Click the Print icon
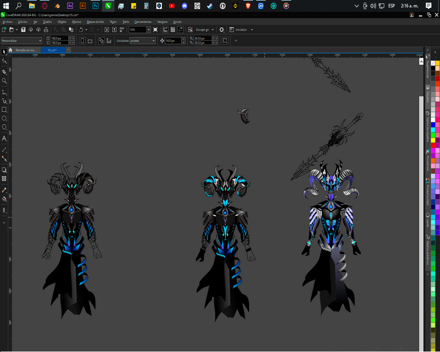440x352 pixels. [46, 29]
